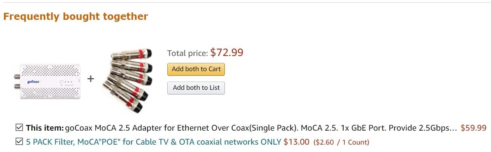Open the 5-pack MoCA filters product image

coord(128,80)
